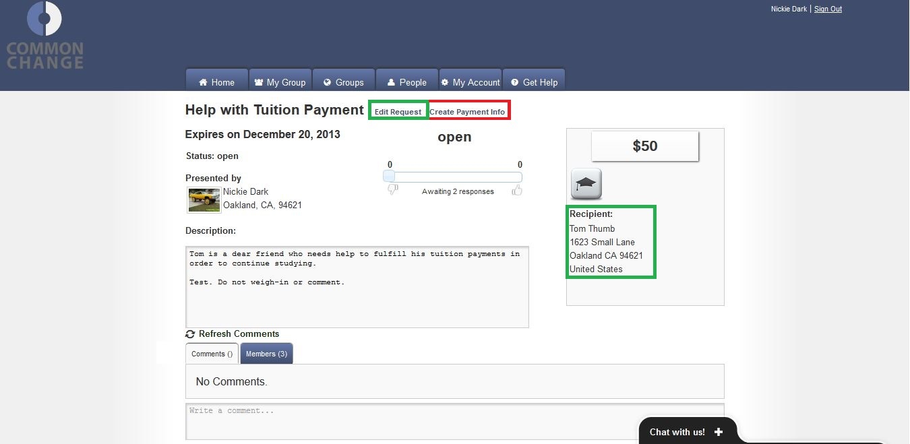Go to the Groups navigation tab
The image size is (910, 444).
tap(344, 82)
